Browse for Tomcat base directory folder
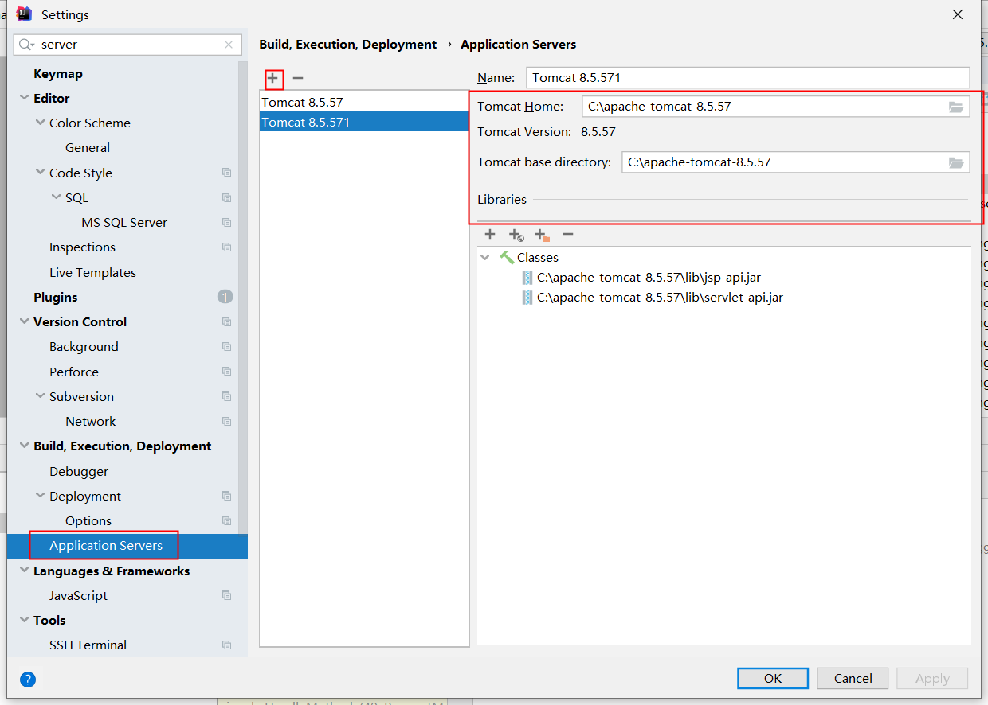The image size is (988, 705). (956, 162)
